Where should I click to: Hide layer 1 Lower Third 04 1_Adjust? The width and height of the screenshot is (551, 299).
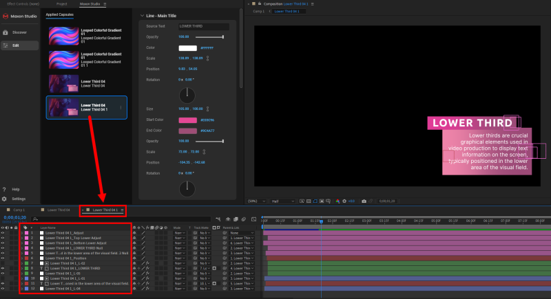[3, 233]
